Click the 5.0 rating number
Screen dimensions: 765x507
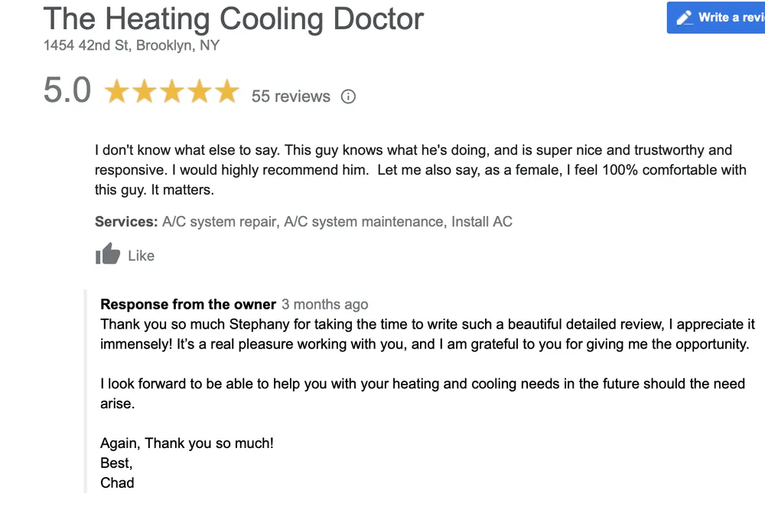[67, 90]
